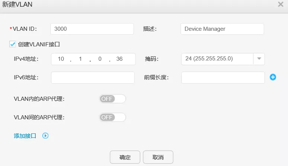The width and height of the screenshot is (288, 166).
Task: Expand the 添加接口 section link
Action: tap(25, 136)
